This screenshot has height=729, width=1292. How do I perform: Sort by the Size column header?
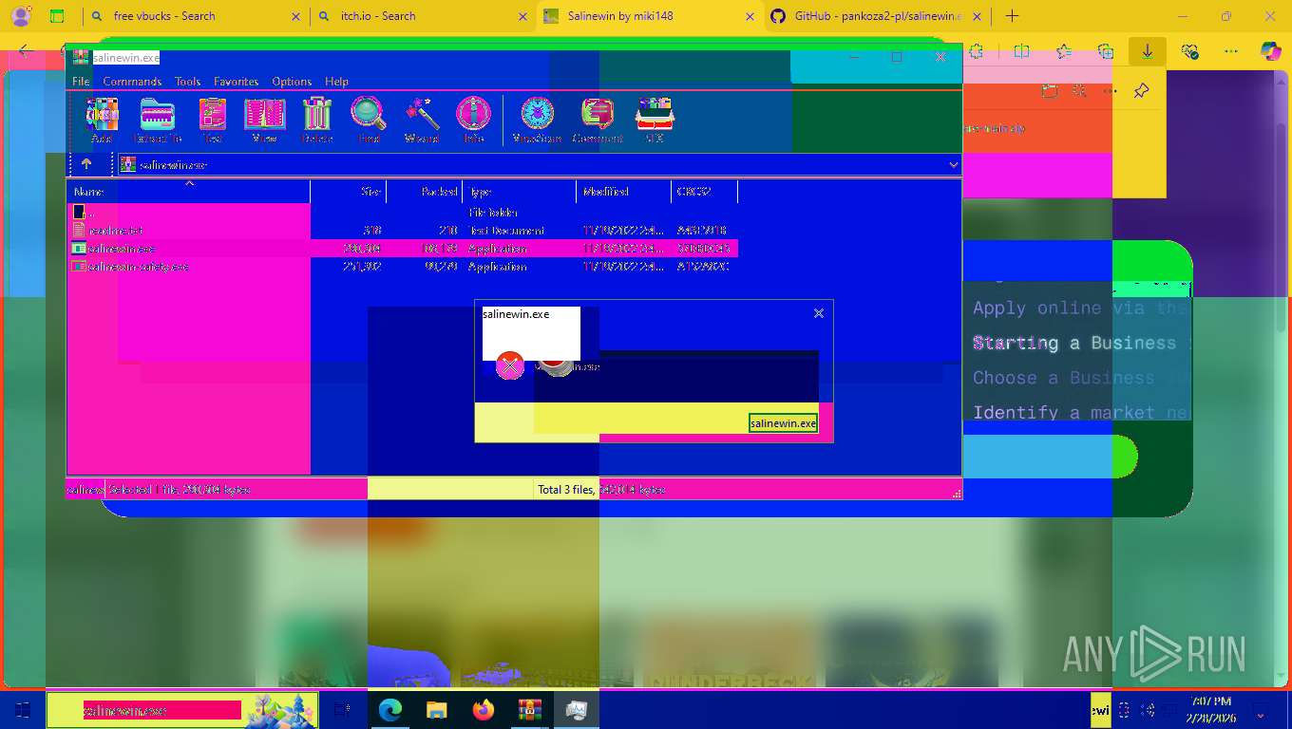point(349,192)
